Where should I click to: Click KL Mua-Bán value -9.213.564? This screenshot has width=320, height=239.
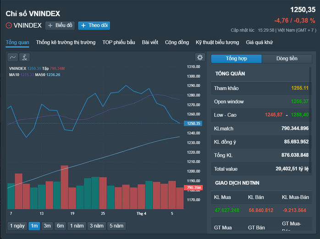point(294,210)
